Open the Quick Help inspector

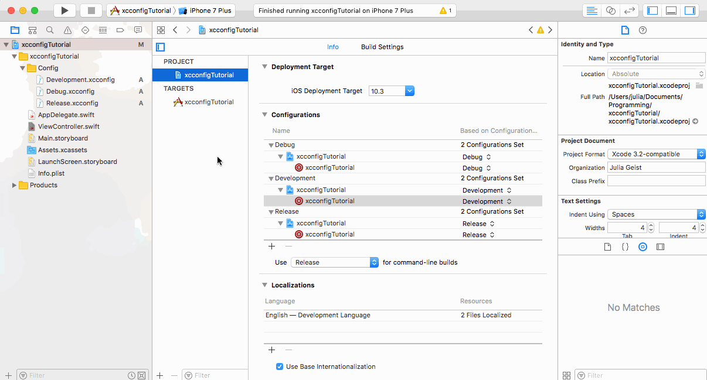[643, 30]
